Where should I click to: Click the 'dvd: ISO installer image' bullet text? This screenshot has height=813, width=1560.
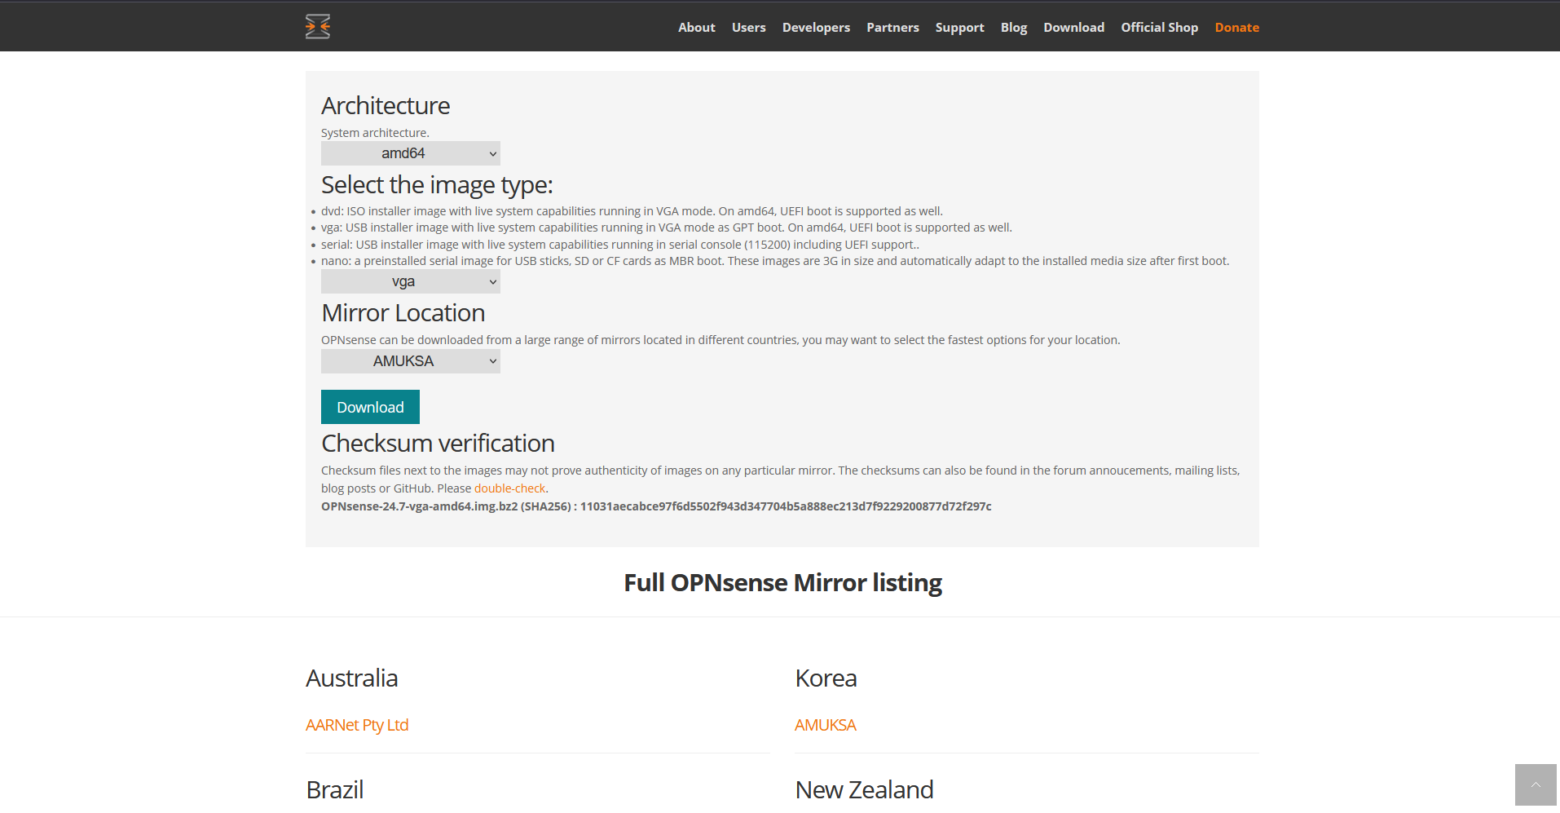[x=632, y=211]
